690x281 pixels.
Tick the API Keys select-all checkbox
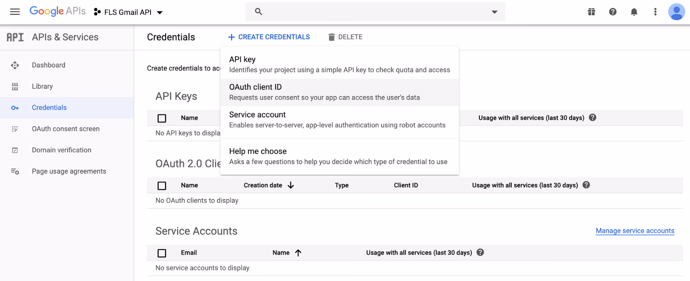coord(162,118)
